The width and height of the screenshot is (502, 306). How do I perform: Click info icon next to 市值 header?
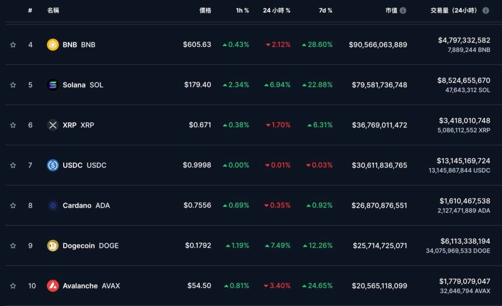pyautogui.click(x=403, y=10)
